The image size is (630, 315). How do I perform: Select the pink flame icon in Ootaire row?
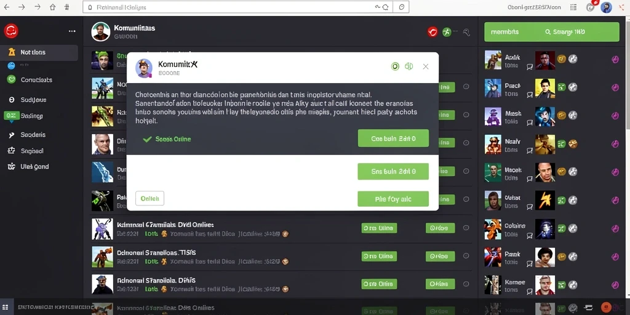[615, 228]
